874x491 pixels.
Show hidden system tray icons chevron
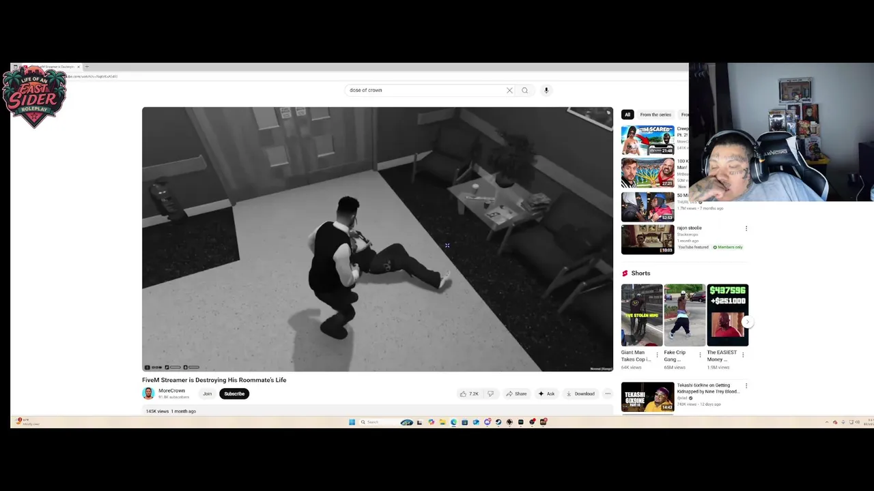[x=826, y=422]
